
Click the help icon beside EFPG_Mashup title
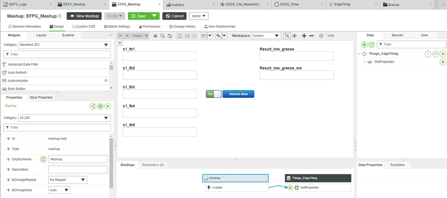tap(60, 16)
